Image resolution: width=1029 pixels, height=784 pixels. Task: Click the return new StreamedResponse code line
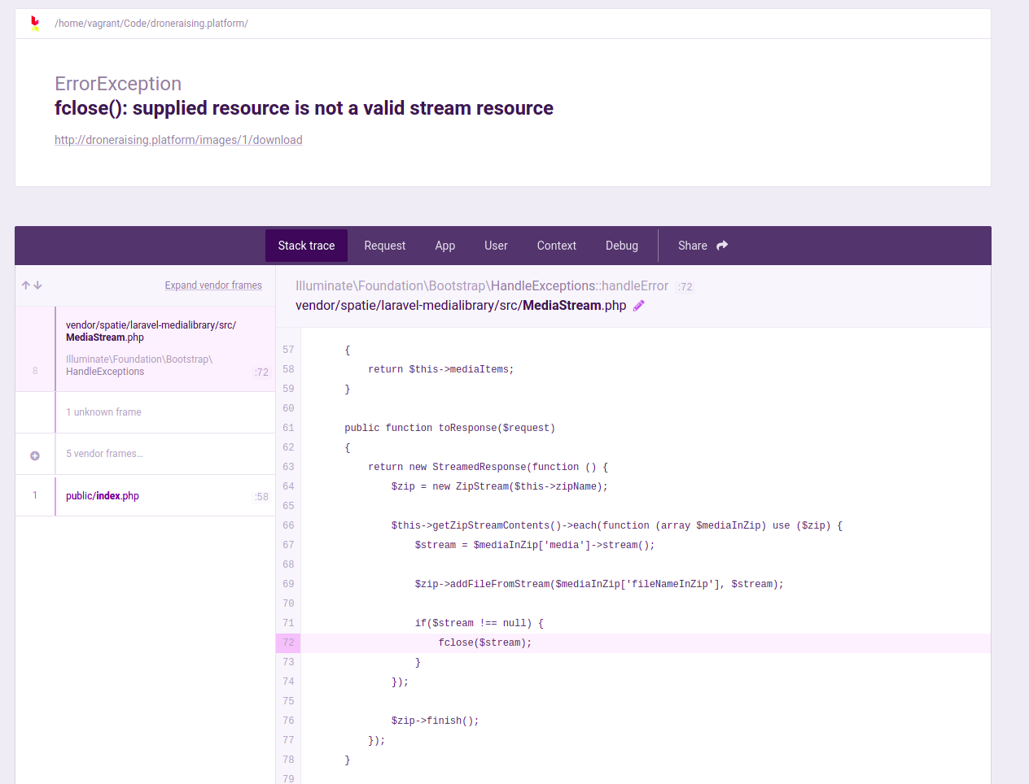point(488,467)
